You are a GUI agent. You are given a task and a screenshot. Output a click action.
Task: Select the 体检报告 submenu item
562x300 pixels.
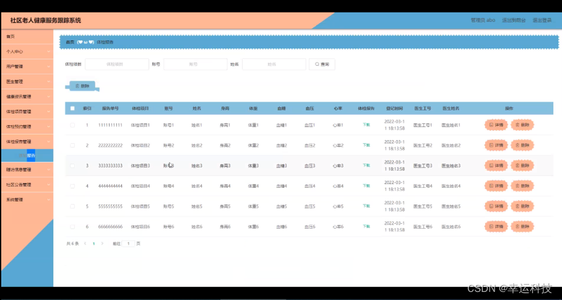[27, 156]
